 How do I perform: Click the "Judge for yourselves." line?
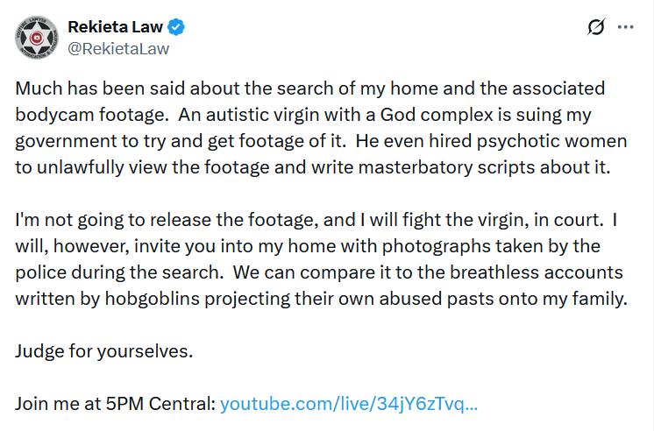103,352
